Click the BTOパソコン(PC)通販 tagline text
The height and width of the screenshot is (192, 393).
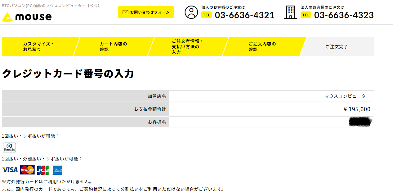[51, 6]
